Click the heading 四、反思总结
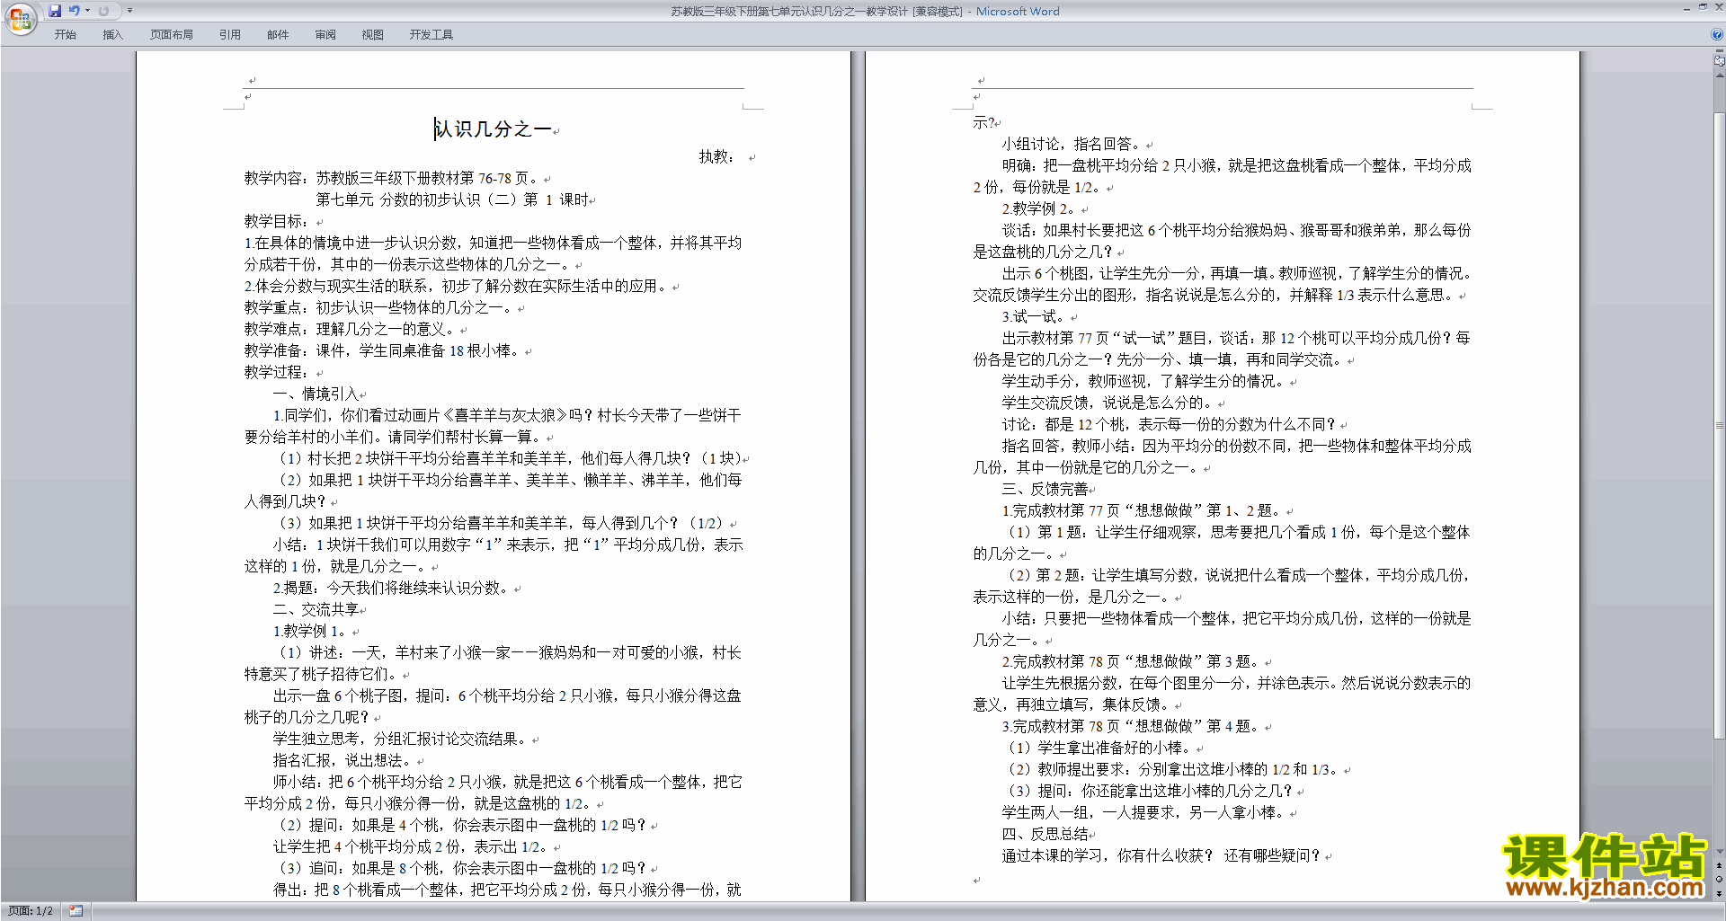 [1045, 834]
